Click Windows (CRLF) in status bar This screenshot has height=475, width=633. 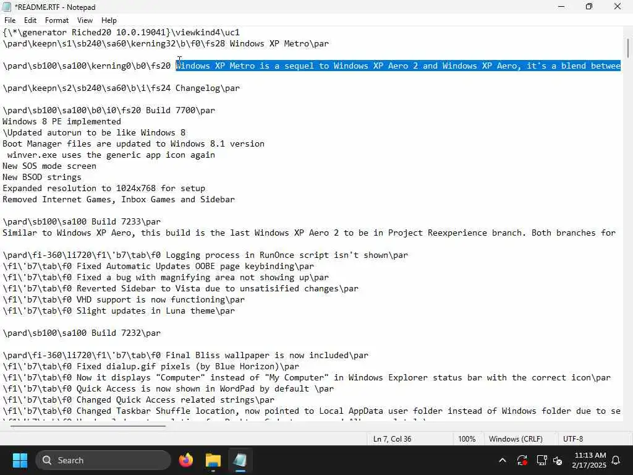click(516, 439)
